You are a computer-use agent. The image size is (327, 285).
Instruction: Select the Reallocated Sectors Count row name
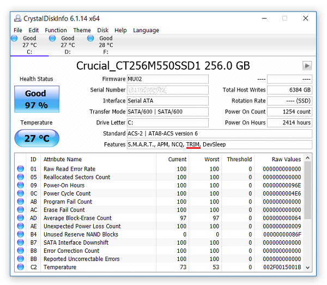77,177
